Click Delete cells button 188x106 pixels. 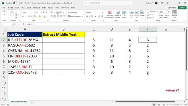[137, 14]
